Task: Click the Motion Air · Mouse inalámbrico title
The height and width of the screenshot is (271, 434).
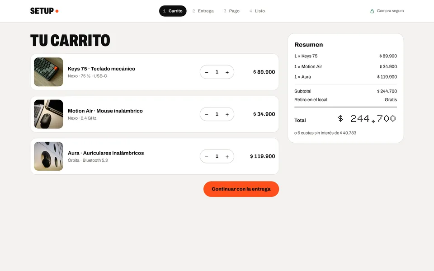Action: click(105, 111)
